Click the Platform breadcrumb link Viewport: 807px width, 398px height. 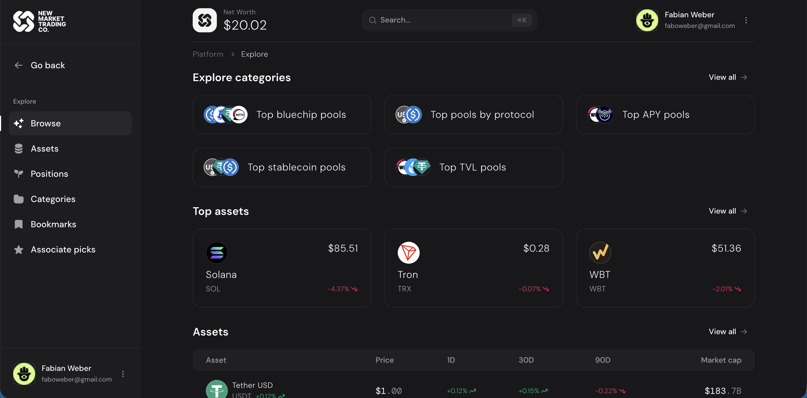(x=208, y=54)
